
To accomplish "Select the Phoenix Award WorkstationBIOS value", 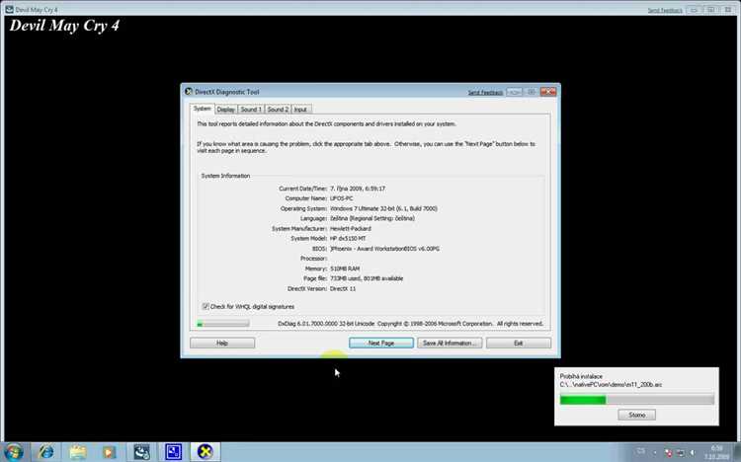I will (x=384, y=249).
